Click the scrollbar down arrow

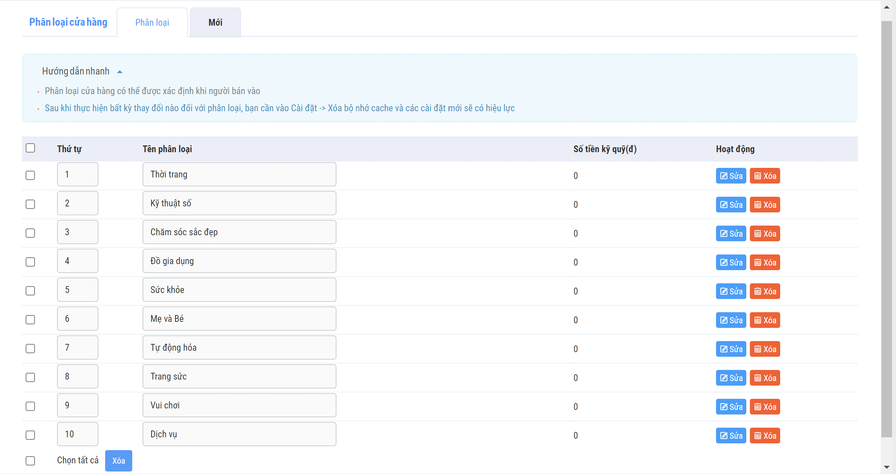coord(887,467)
